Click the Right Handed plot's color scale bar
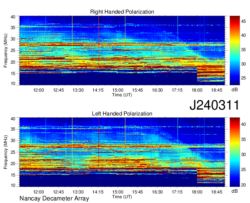250x203 pixels. click(235, 50)
